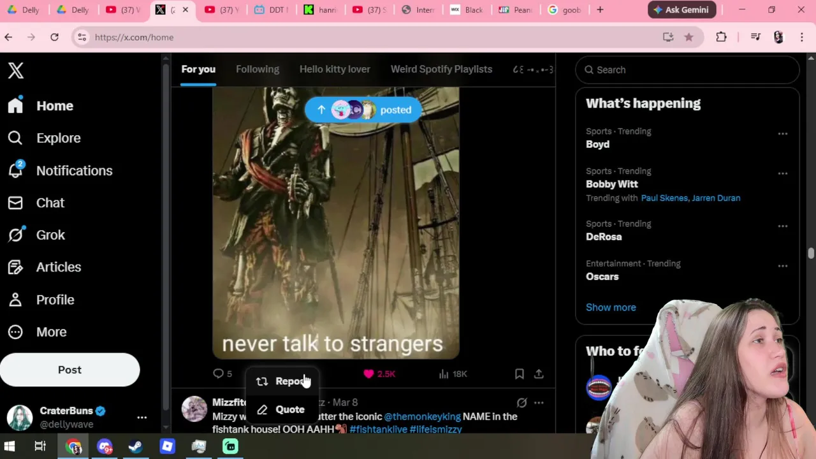Viewport: 816px width, 459px height.
Task: Click the X logo in the sidebar
Action: coord(16,70)
